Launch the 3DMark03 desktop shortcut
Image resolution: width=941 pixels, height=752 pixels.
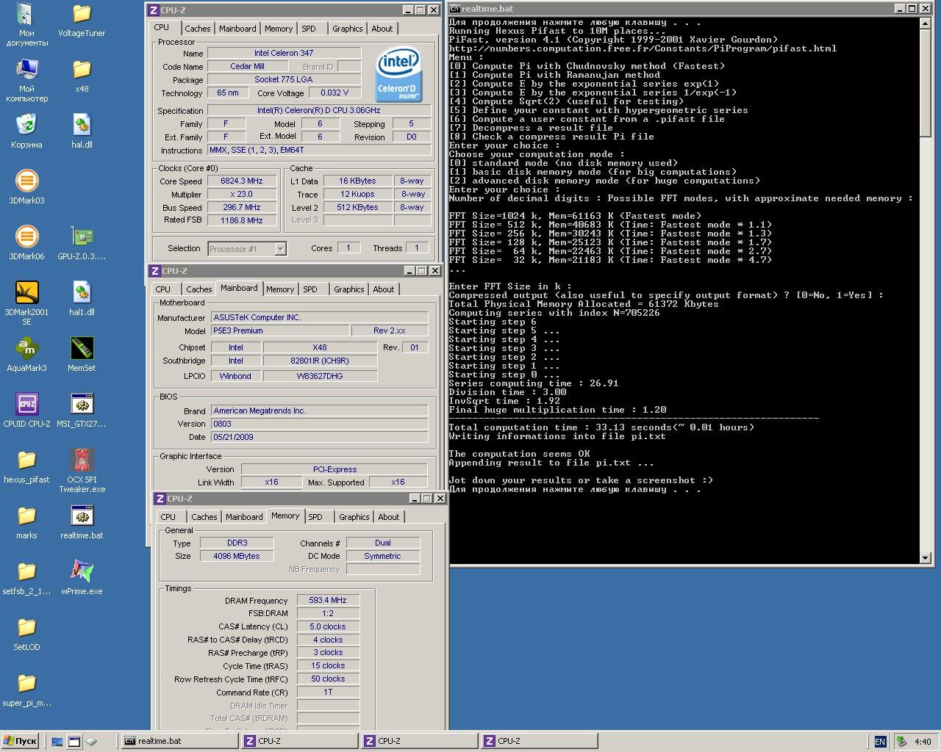pos(26,187)
